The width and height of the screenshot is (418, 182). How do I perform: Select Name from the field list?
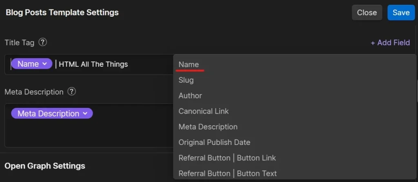pyautogui.click(x=189, y=64)
